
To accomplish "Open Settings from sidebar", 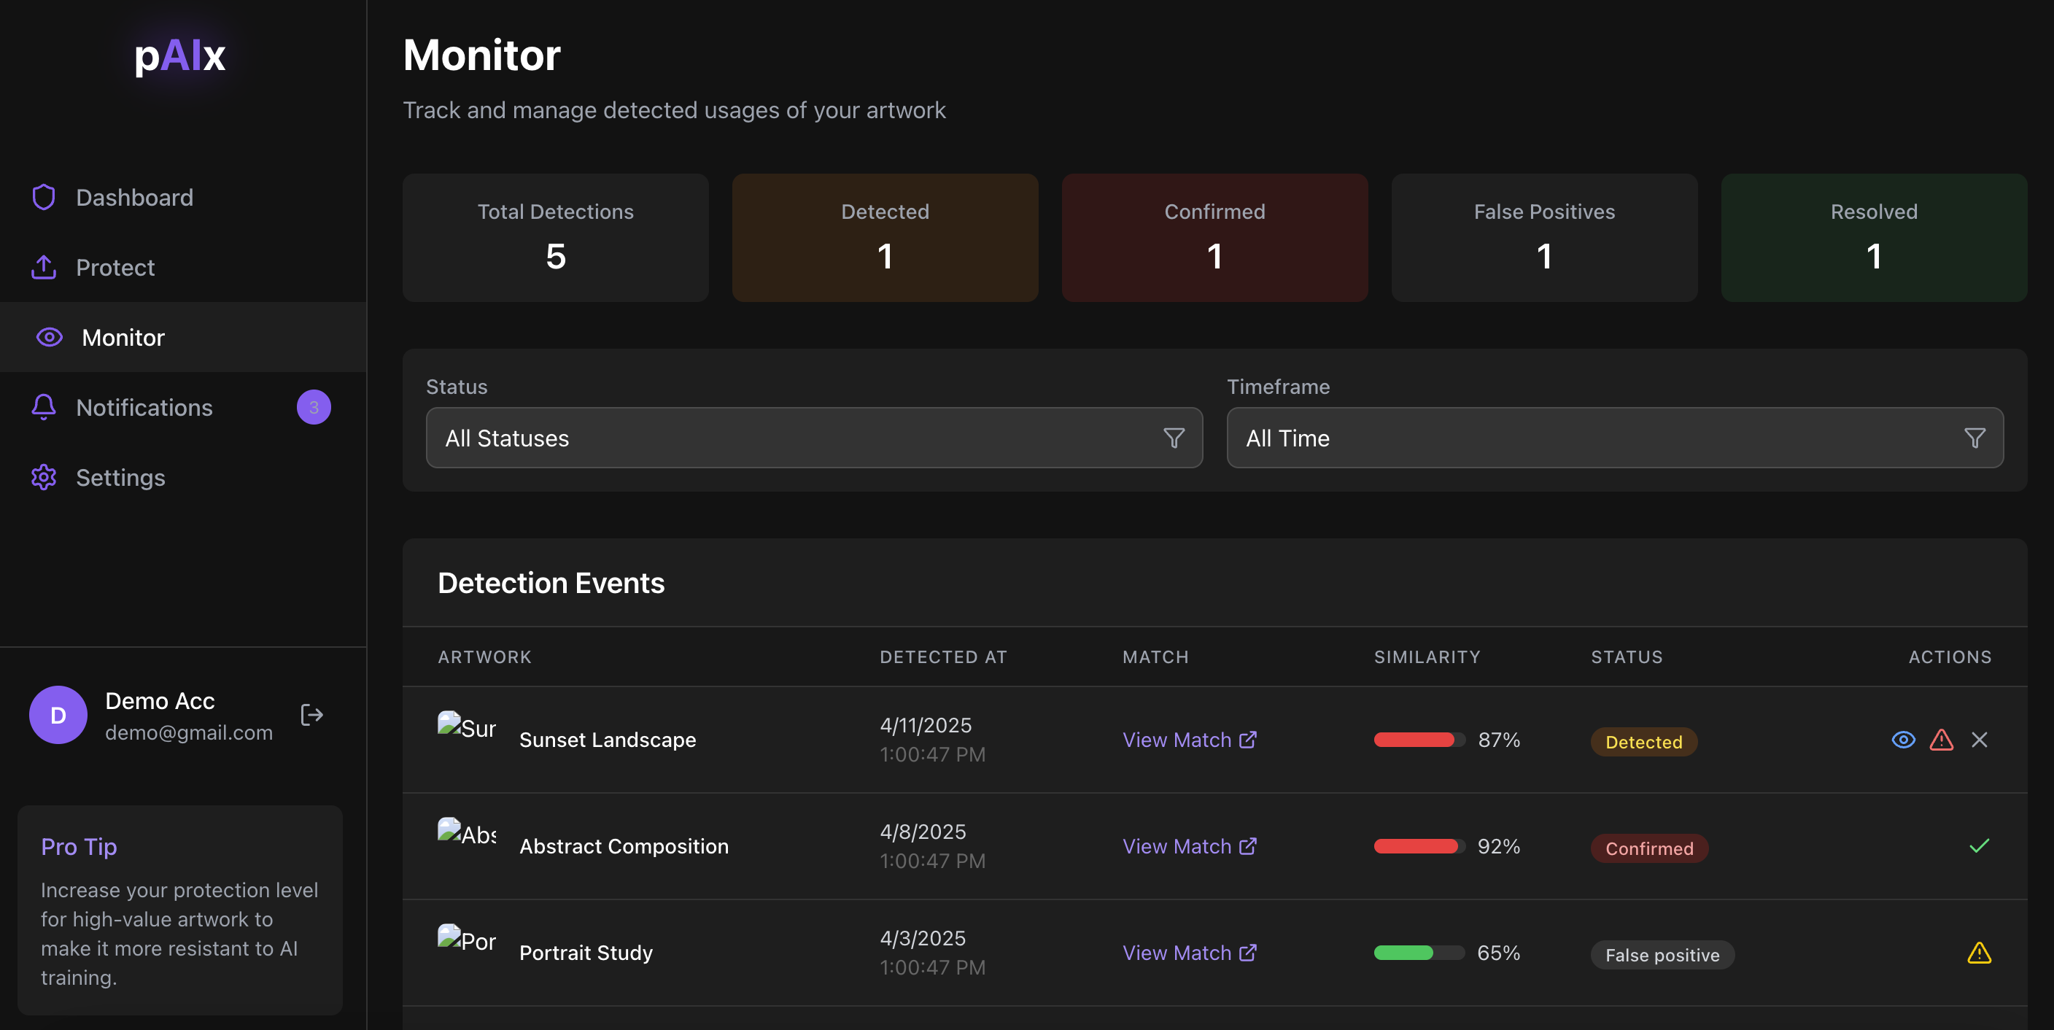I will (120, 478).
